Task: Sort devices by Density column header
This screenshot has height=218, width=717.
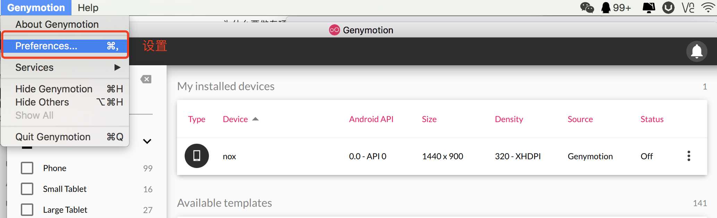Action: coord(509,119)
